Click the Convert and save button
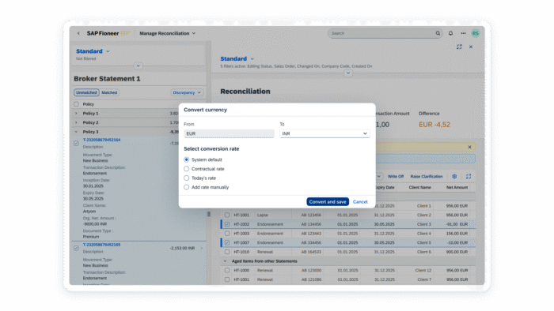Viewport: 554px width, 311px height. [328, 202]
